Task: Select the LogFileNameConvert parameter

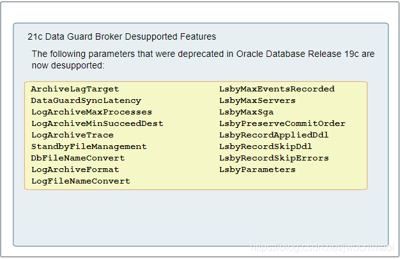Action: (x=81, y=181)
